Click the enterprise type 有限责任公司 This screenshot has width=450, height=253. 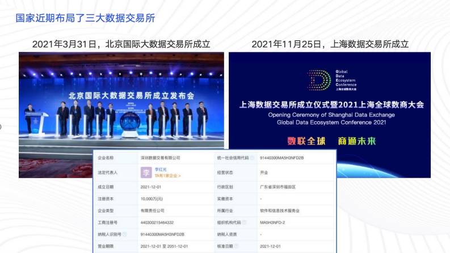coord(153,210)
